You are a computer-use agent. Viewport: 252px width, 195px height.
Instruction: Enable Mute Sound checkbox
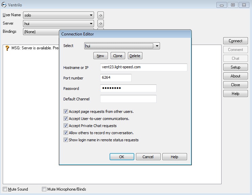pos(5,189)
